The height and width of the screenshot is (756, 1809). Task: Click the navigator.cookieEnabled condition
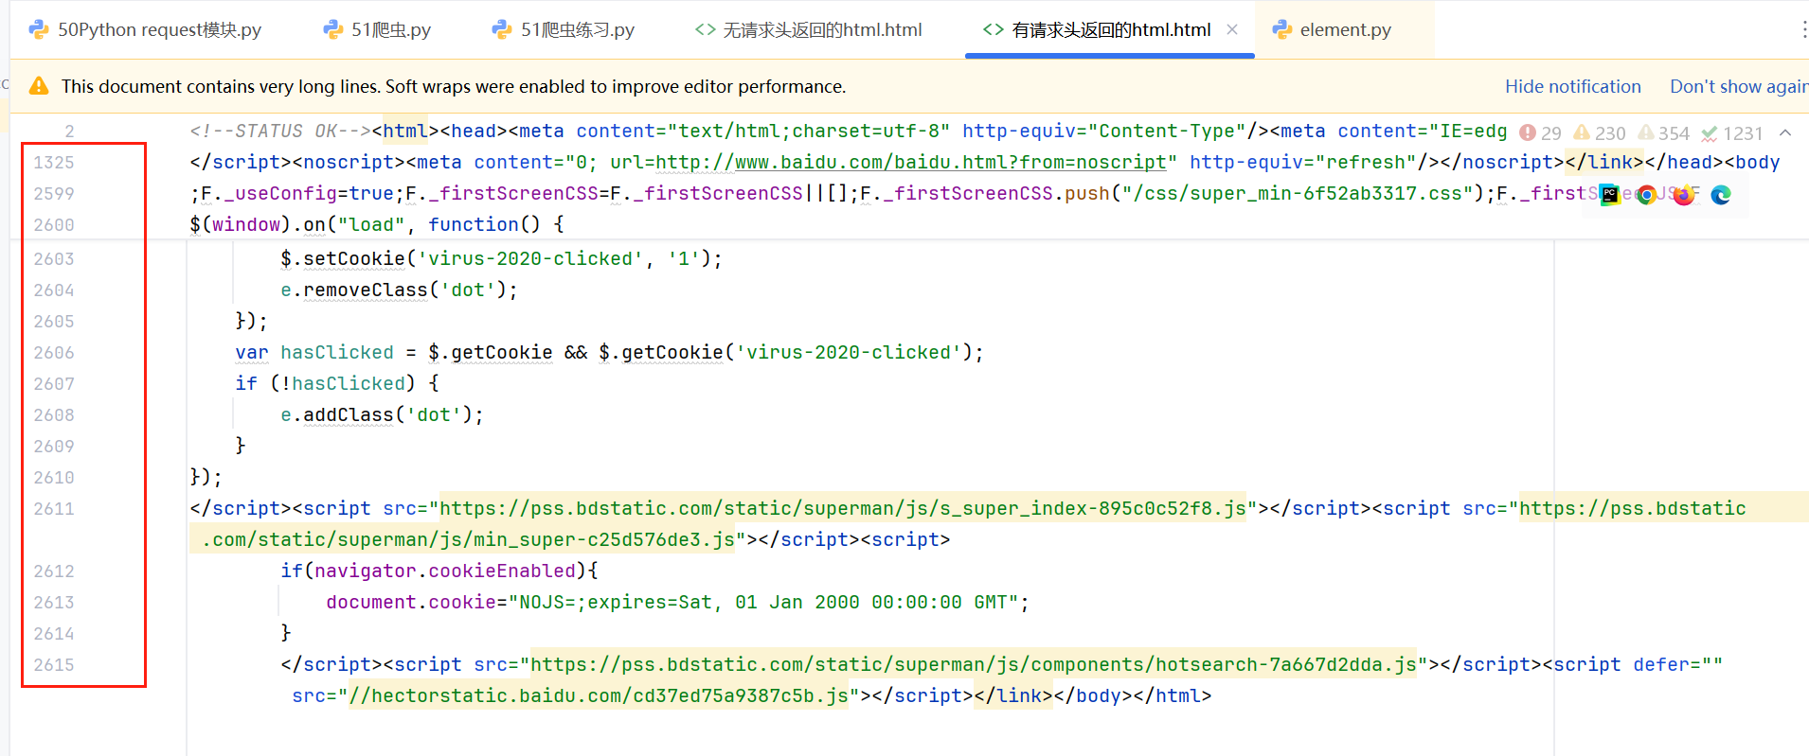coord(445,571)
